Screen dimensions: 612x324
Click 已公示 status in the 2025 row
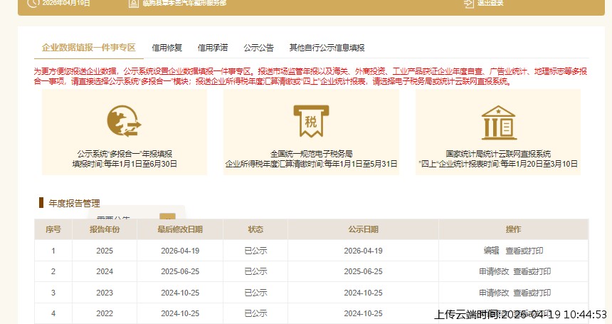pos(255,251)
